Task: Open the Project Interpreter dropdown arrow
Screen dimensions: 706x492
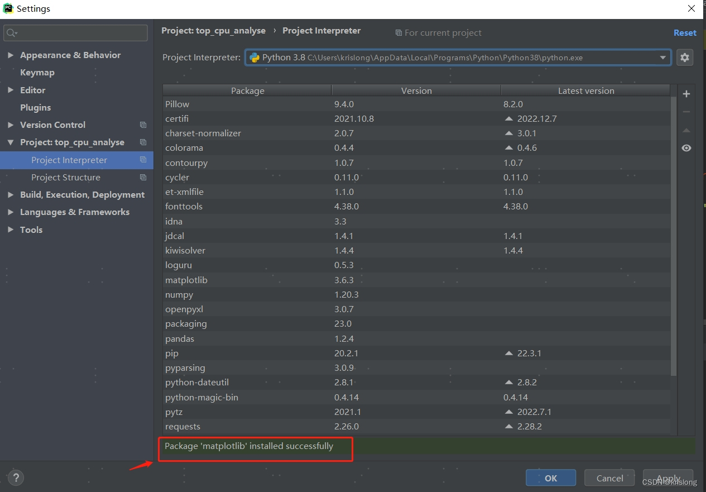Action: pos(663,58)
